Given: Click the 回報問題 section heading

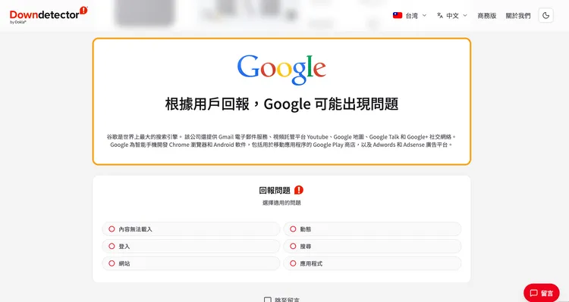Looking at the screenshot, I should (275, 190).
